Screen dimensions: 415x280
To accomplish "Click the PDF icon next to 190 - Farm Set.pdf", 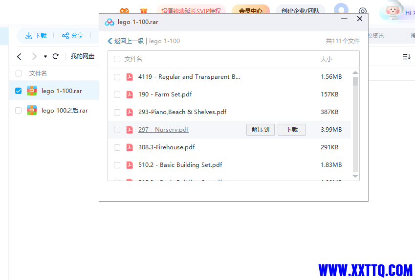I will pyautogui.click(x=130, y=94).
